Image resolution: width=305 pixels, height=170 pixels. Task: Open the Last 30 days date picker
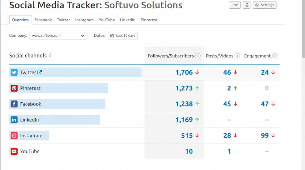click(x=123, y=36)
